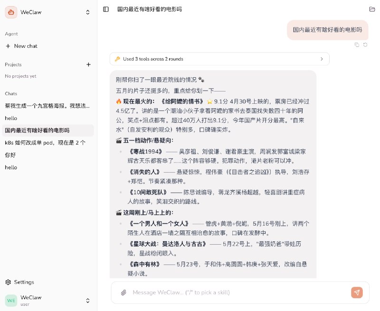Open the last hello chat in list

47,167
